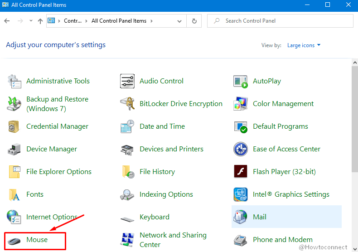358x252 pixels.
Task: Click the Back navigation arrow
Action: (x=7, y=21)
